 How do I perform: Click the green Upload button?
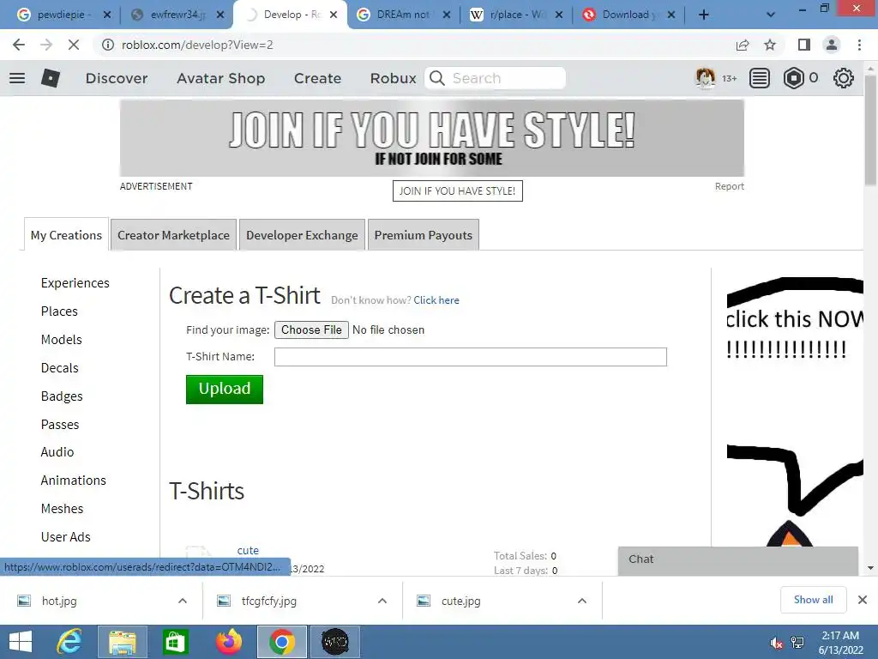point(225,389)
